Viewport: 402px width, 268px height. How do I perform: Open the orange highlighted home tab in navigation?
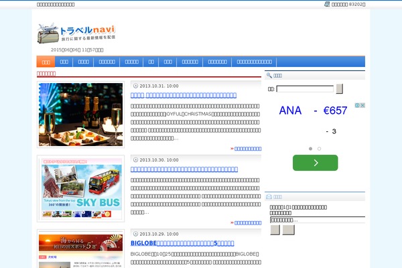tap(46, 62)
